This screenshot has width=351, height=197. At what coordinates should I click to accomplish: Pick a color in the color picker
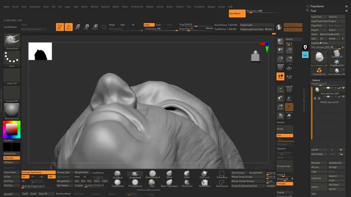pyautogui.click(x=12, y=129)
